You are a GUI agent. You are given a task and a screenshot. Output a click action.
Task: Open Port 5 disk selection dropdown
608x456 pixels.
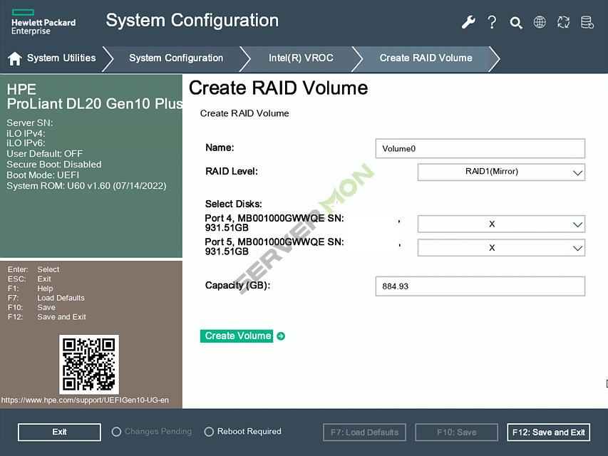point(501,248)
